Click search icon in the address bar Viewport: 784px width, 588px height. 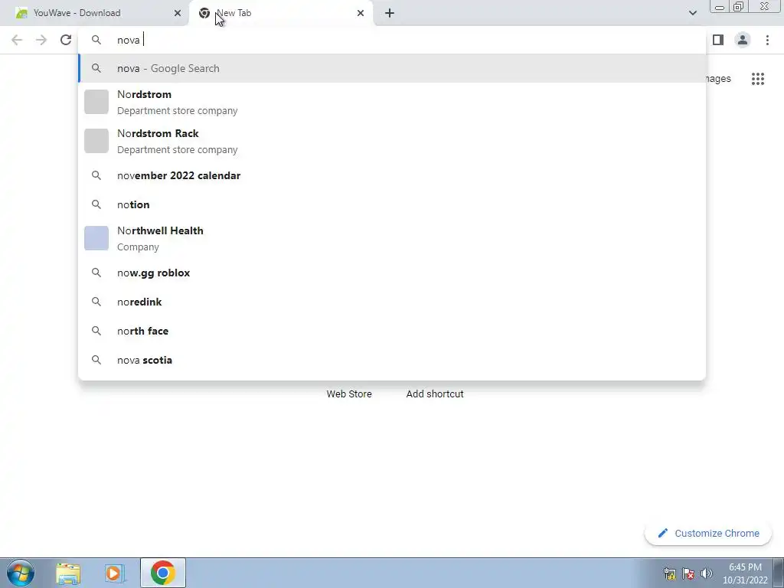pyautogui.click(x=96, y=40)
